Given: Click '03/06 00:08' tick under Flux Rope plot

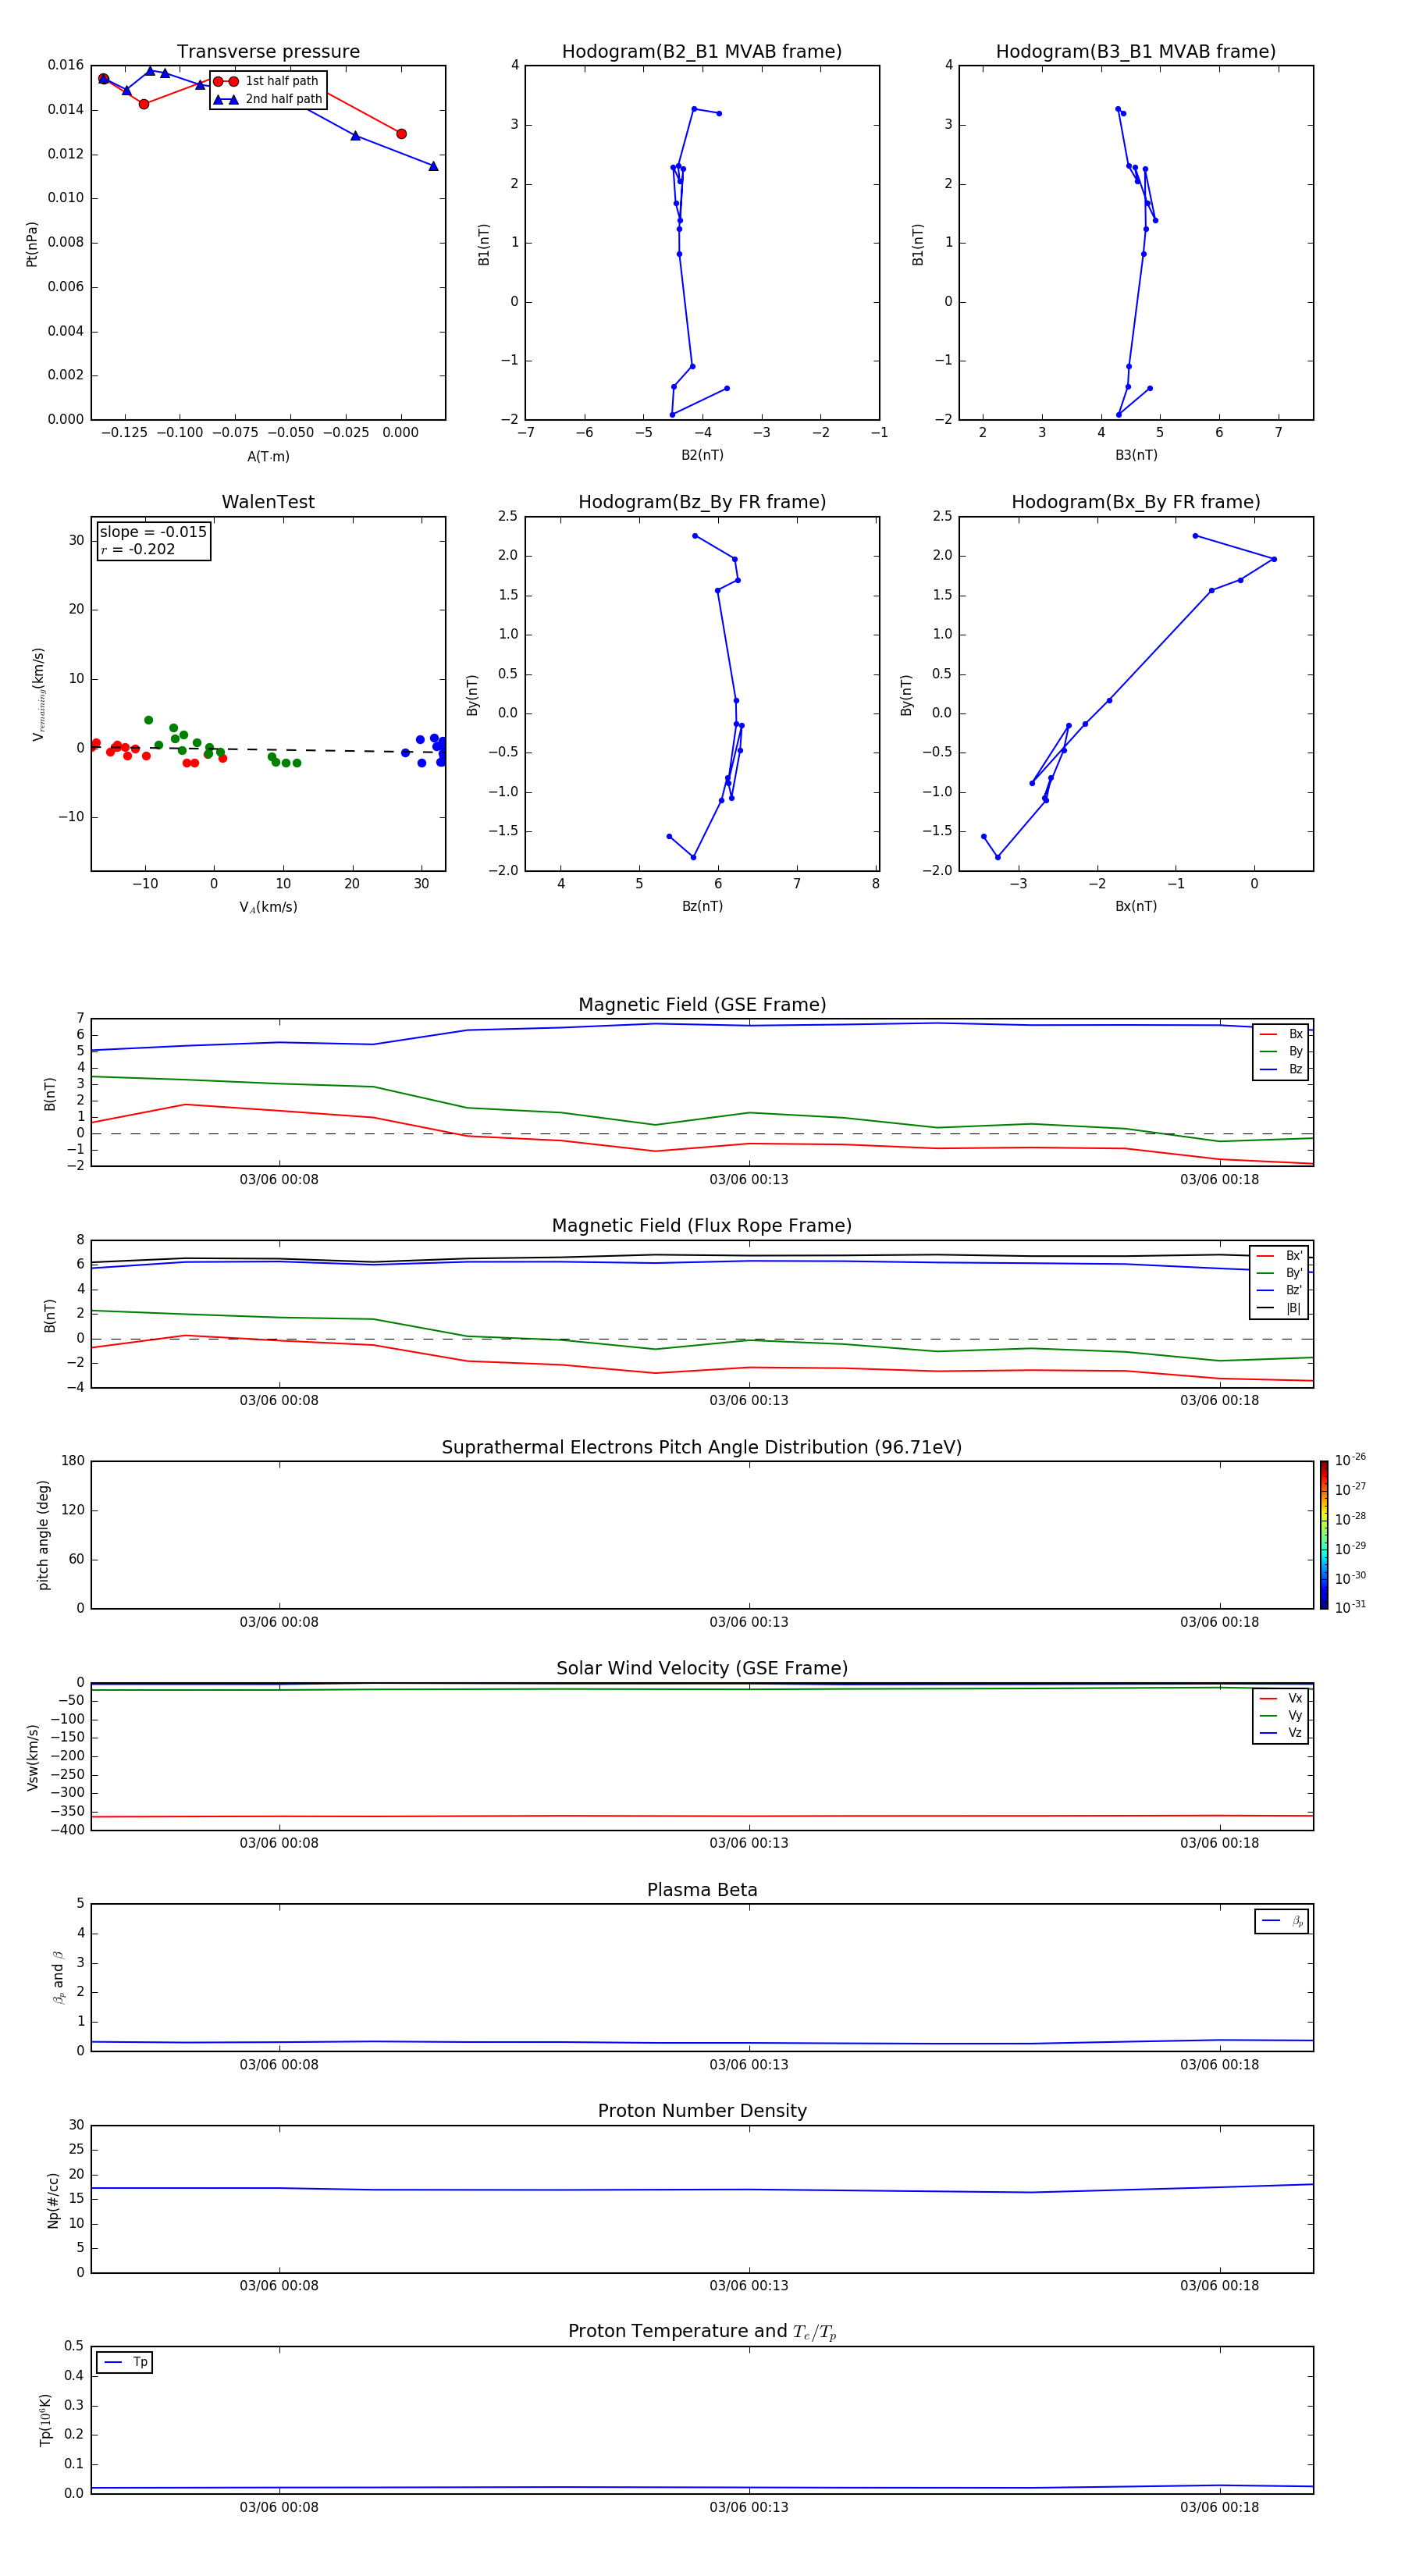Looking at the screenshot, I should 279,1401.
